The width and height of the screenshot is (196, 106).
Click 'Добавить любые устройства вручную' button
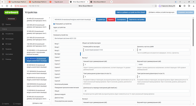[x=161, y=12]
